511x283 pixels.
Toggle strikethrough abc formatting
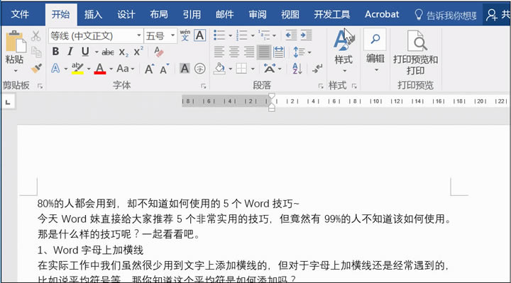coord(108,52)
